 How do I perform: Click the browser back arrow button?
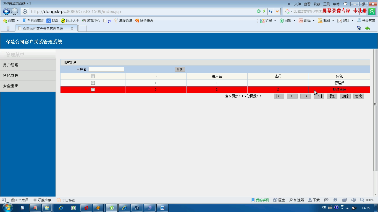click(6, 11)
